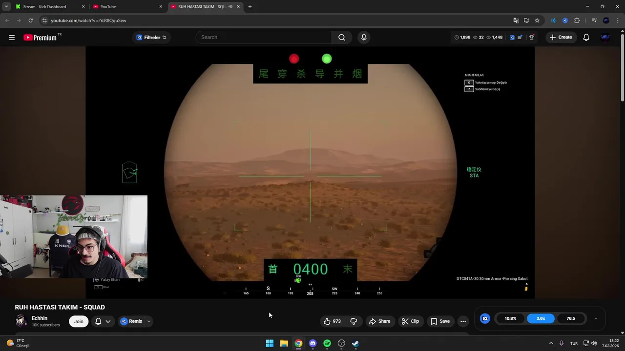This screenshot has width=625, height=351.
Task: Open the Windows Start button
Action: 270,343
